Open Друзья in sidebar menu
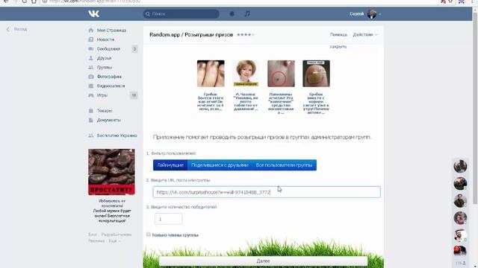Image resolution: width=478 pixels, height=268 pixels. pos(104,58)
